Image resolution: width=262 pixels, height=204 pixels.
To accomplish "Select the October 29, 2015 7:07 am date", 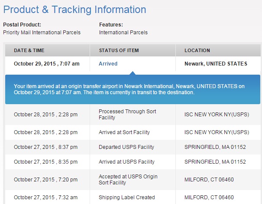I will tap(46, 64).
